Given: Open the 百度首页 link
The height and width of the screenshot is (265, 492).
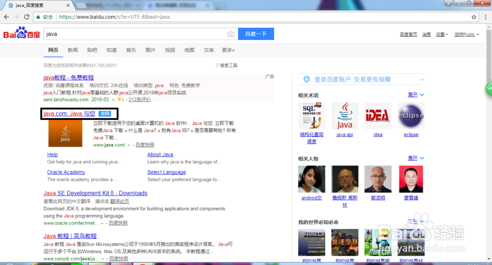Looking at the screenshot, I should click(408, 34).
